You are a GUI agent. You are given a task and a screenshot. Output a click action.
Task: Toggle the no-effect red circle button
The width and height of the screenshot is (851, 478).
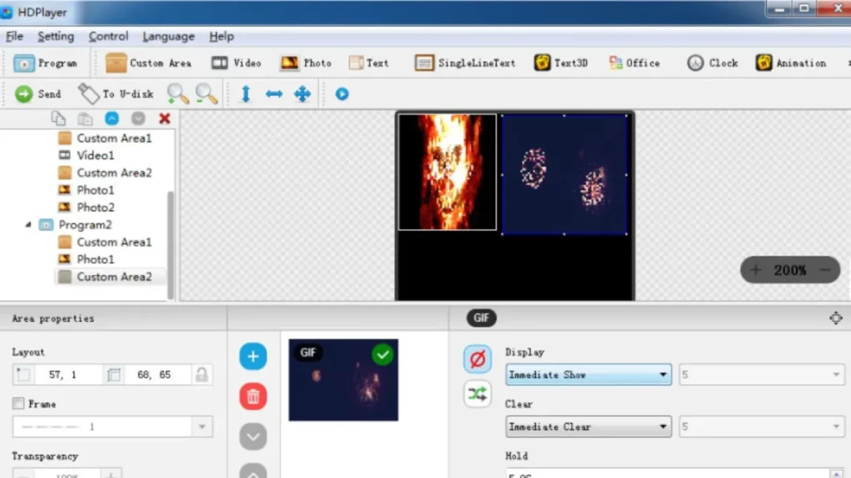[477, 359]
